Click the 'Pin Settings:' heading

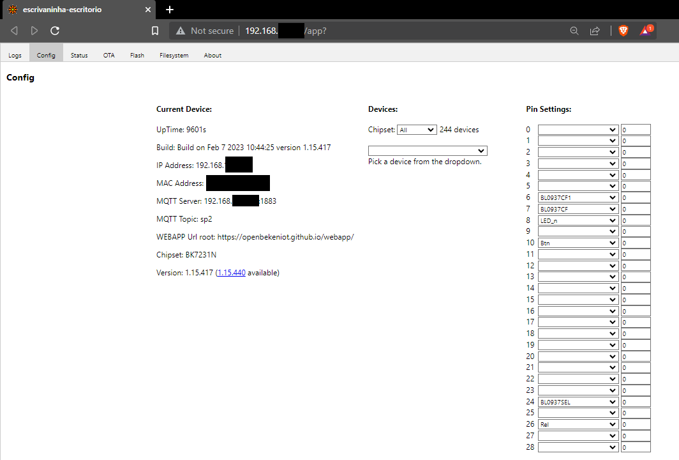pos(549,109)
